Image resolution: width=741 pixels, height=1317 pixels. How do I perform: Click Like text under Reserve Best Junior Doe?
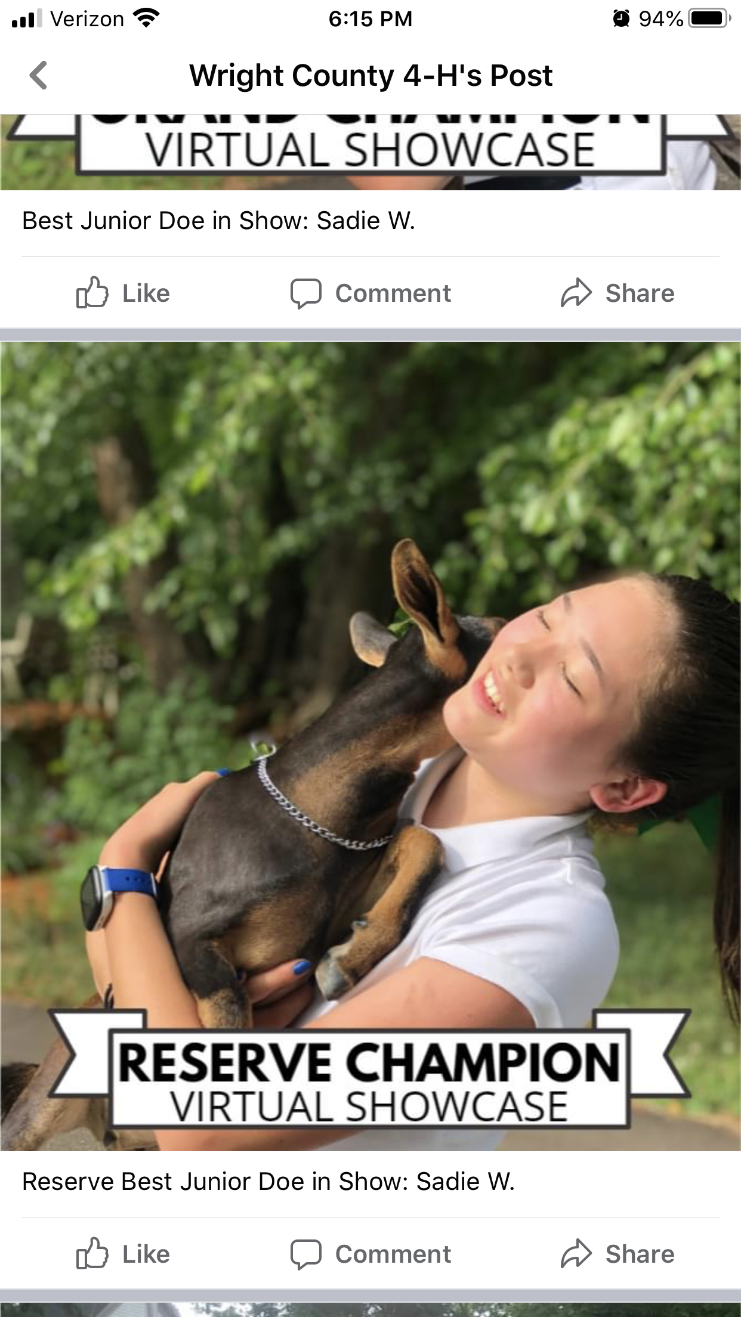pyautogui.click(x=146, y=1254)
